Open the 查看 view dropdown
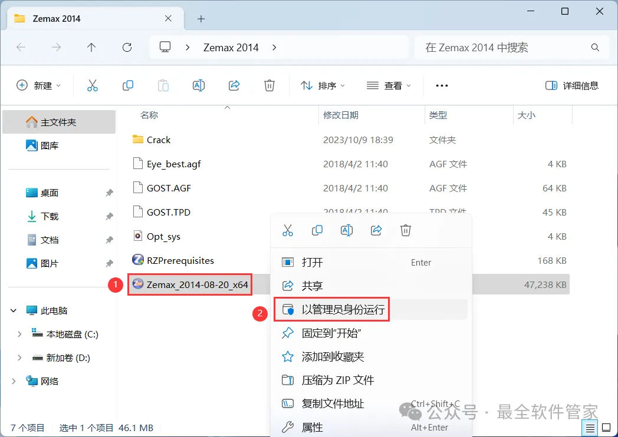 [x=389, y=85]
